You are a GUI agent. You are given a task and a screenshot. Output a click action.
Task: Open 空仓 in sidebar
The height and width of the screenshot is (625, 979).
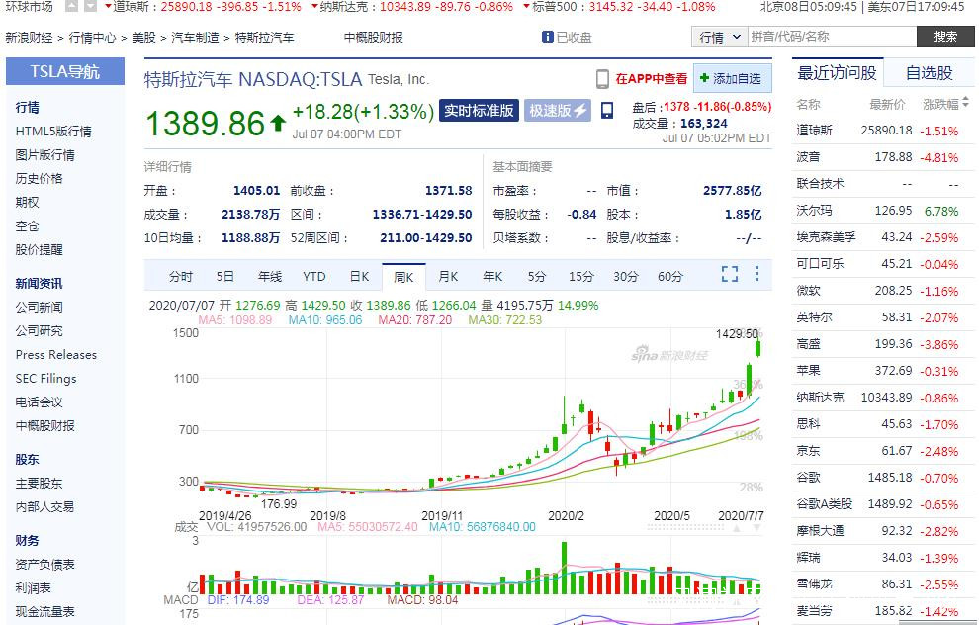click(28, 226)
